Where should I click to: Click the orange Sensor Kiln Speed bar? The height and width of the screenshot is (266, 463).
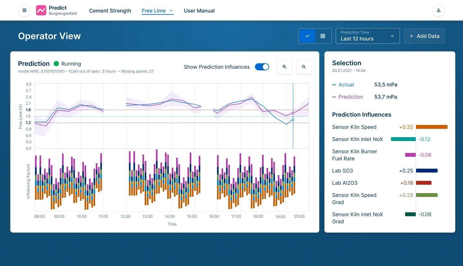[432, 127]
